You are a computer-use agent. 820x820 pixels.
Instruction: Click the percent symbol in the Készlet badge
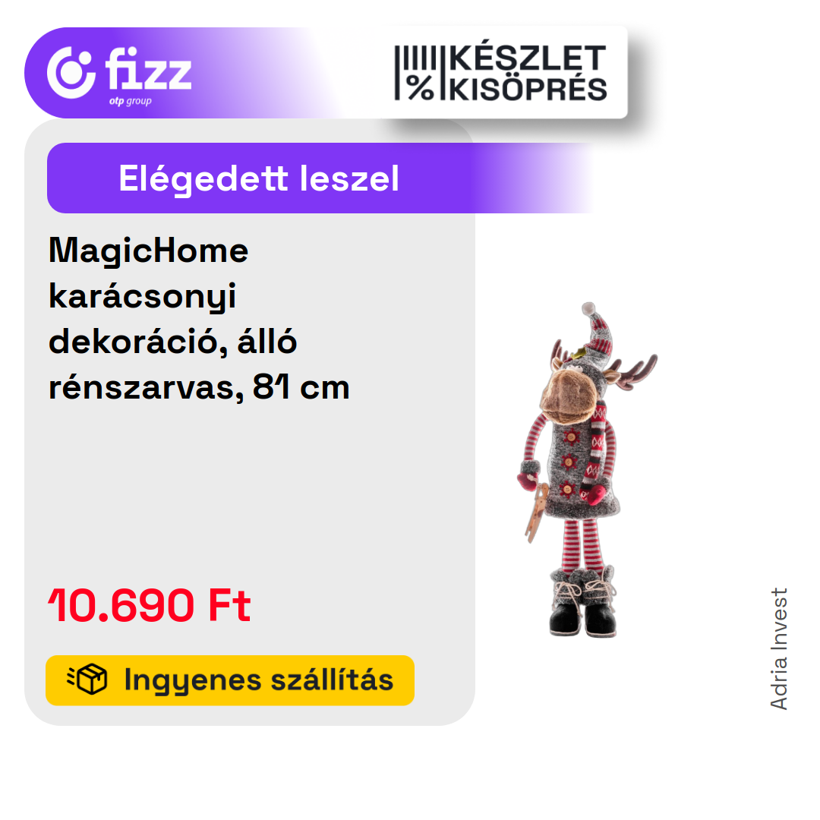421,87
